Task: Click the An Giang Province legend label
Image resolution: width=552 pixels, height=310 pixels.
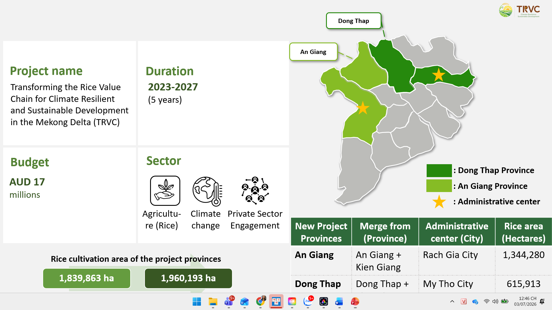Action: (x=490, y=186)
